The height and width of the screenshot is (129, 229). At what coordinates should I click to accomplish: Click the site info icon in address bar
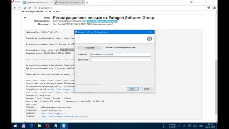[x=35, y=8]
